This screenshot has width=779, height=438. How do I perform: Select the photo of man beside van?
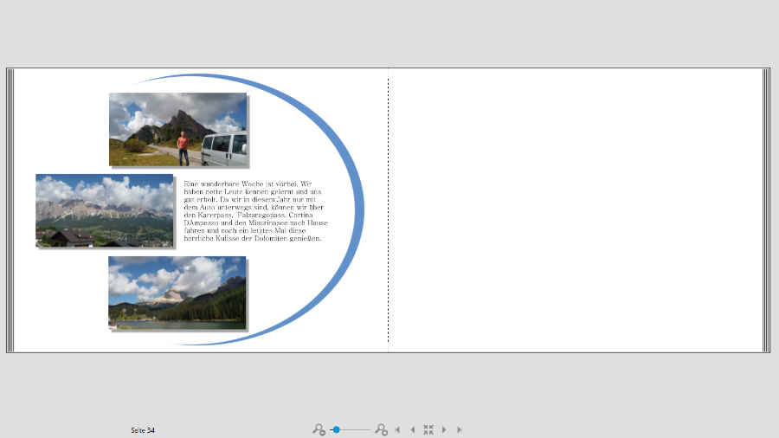177,129
